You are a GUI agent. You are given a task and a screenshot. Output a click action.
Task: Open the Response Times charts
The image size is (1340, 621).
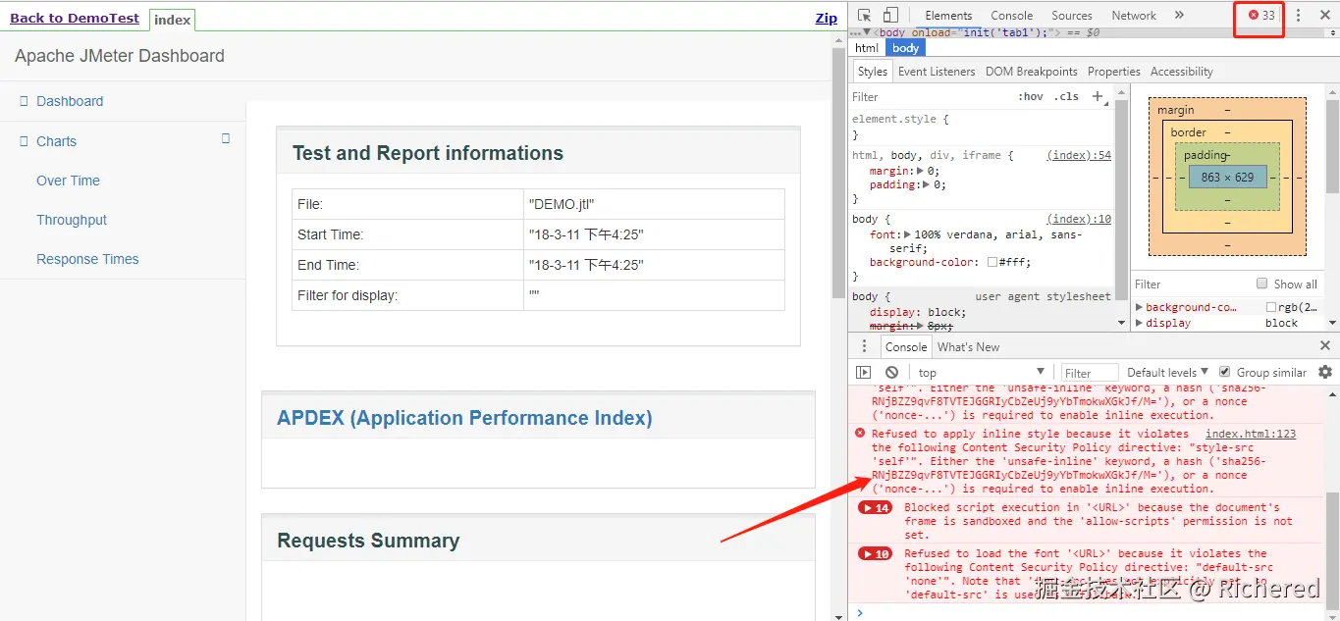click(87, 259)
